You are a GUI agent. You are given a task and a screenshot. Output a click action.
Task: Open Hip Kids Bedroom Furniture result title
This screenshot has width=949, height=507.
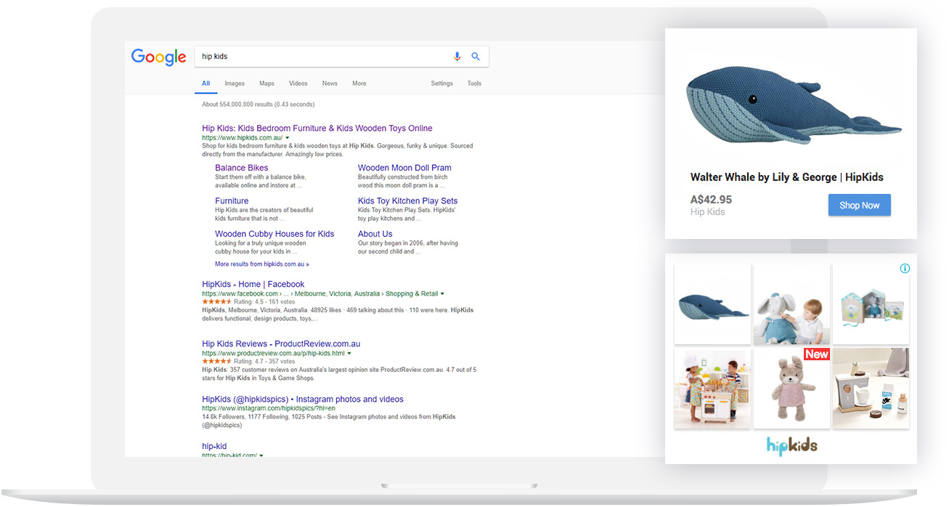pos(317,129)
